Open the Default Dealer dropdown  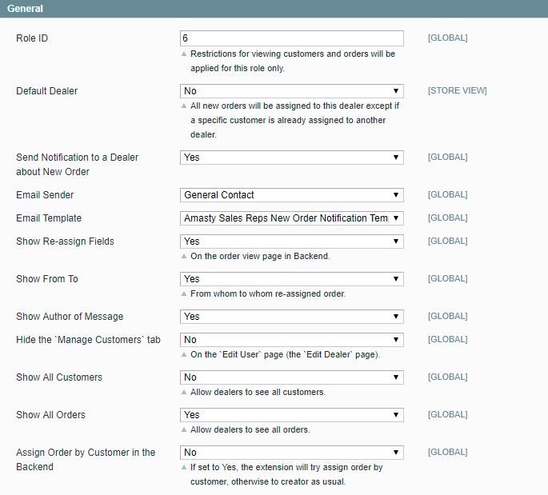tap(291, 91)
